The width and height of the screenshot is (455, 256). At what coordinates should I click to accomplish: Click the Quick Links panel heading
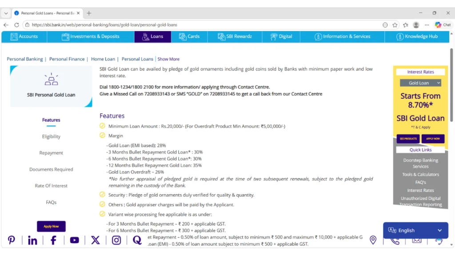420,150
